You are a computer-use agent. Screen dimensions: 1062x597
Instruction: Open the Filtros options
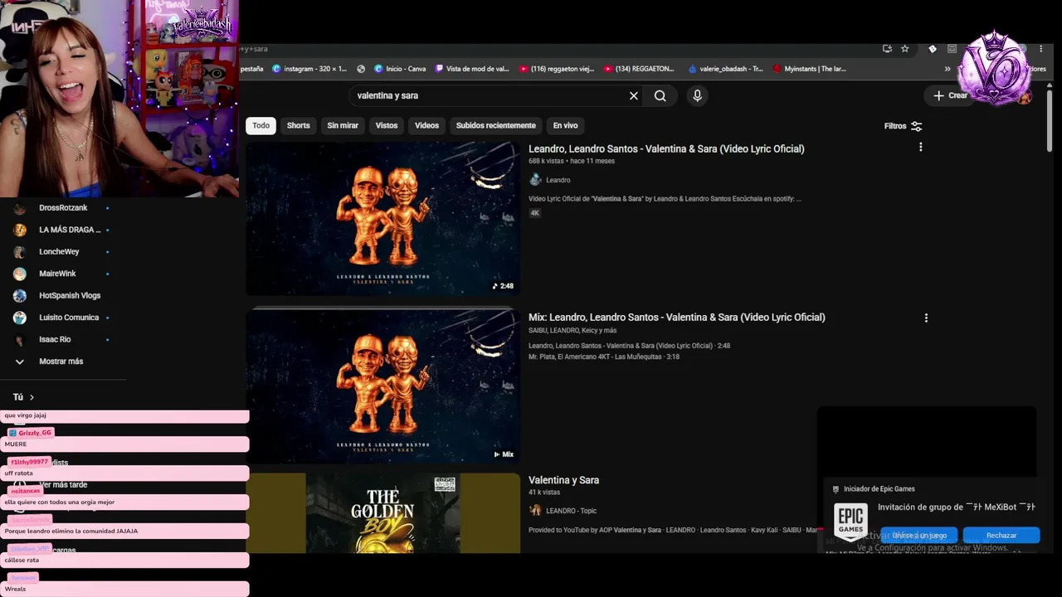pos(903,126)
